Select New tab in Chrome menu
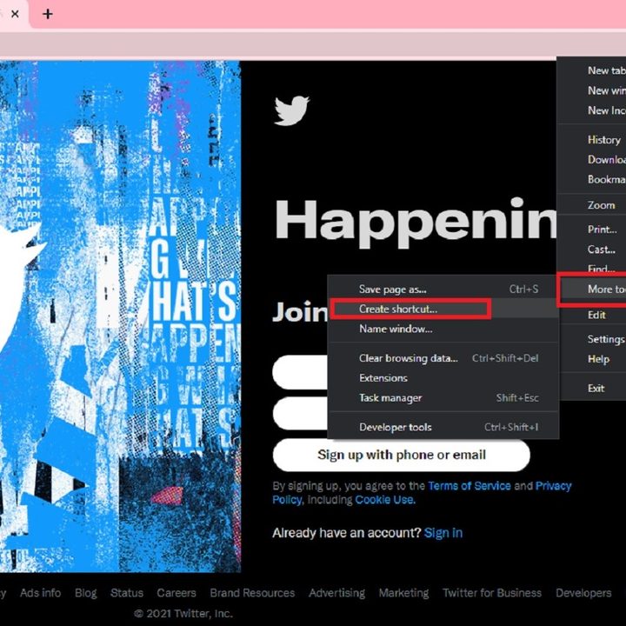The height and width of the screenshot is (626, 626). point(592,70)
